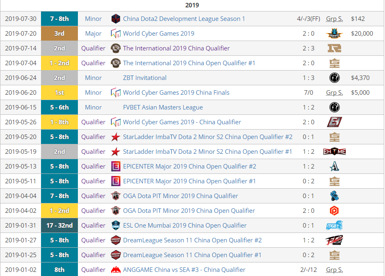The image size is (385, 276).
Task: Click the 1st place cell for 2019-06-20
Action: (59, 93)
